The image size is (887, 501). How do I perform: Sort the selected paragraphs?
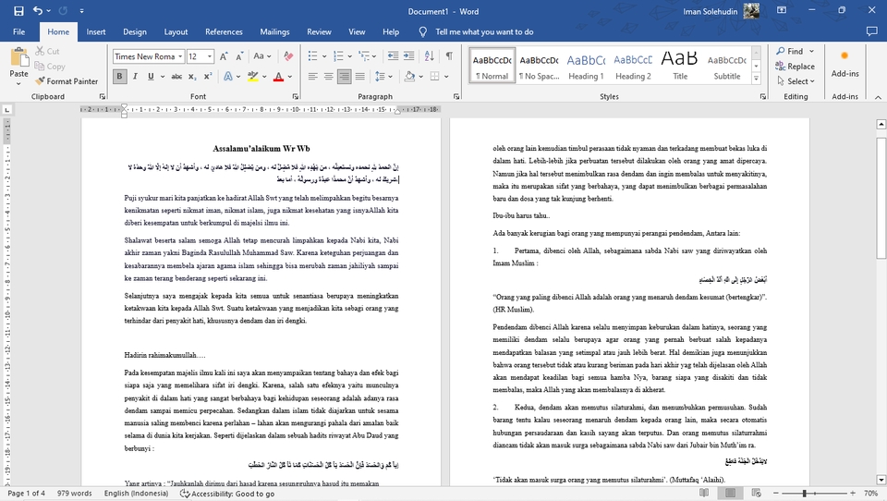point(430,56)
